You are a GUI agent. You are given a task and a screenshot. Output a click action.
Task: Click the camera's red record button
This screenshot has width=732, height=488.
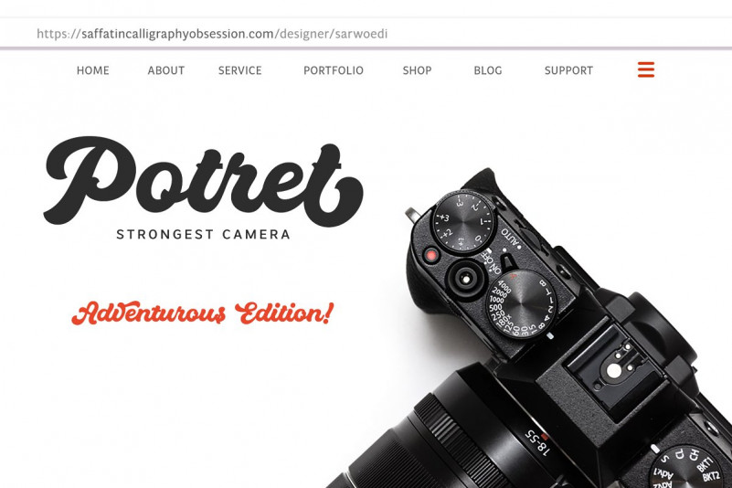click(431, 256)
